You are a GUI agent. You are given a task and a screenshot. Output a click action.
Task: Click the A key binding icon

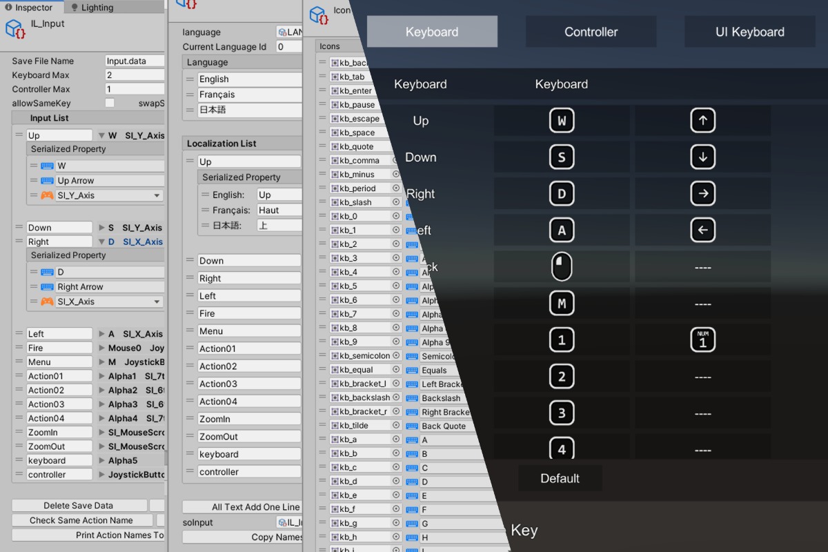point(562,230)
